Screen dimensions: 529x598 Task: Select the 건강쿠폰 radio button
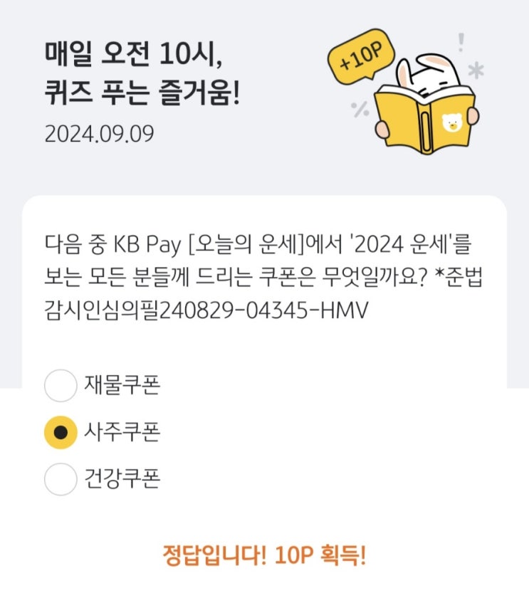tap(61, 479)
